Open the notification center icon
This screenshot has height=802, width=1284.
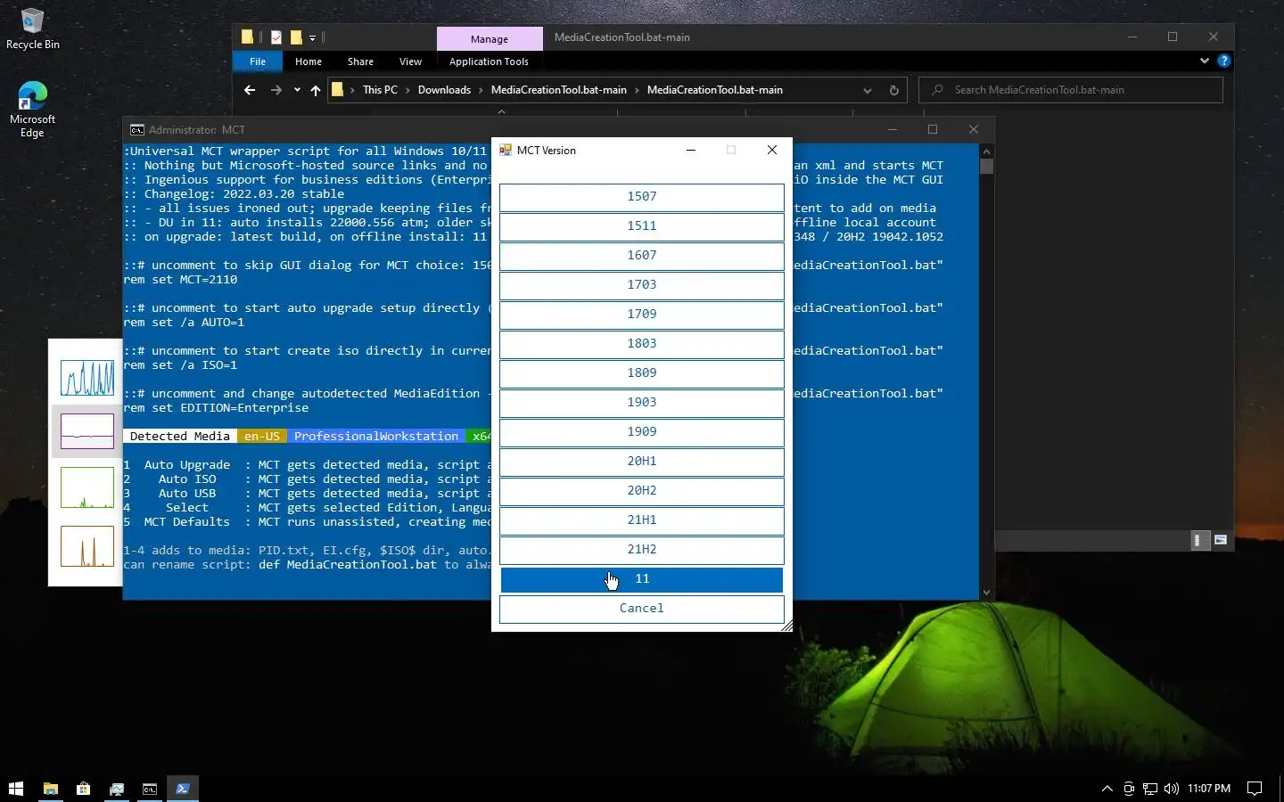[1255, 789]
